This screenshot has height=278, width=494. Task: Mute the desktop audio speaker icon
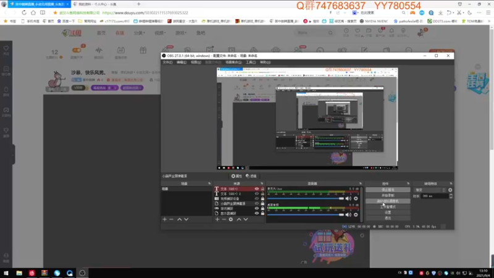pos(348,214)
